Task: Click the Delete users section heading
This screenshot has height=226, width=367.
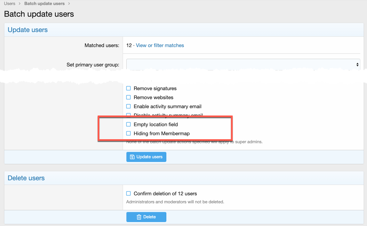Action: pos(26,178)
